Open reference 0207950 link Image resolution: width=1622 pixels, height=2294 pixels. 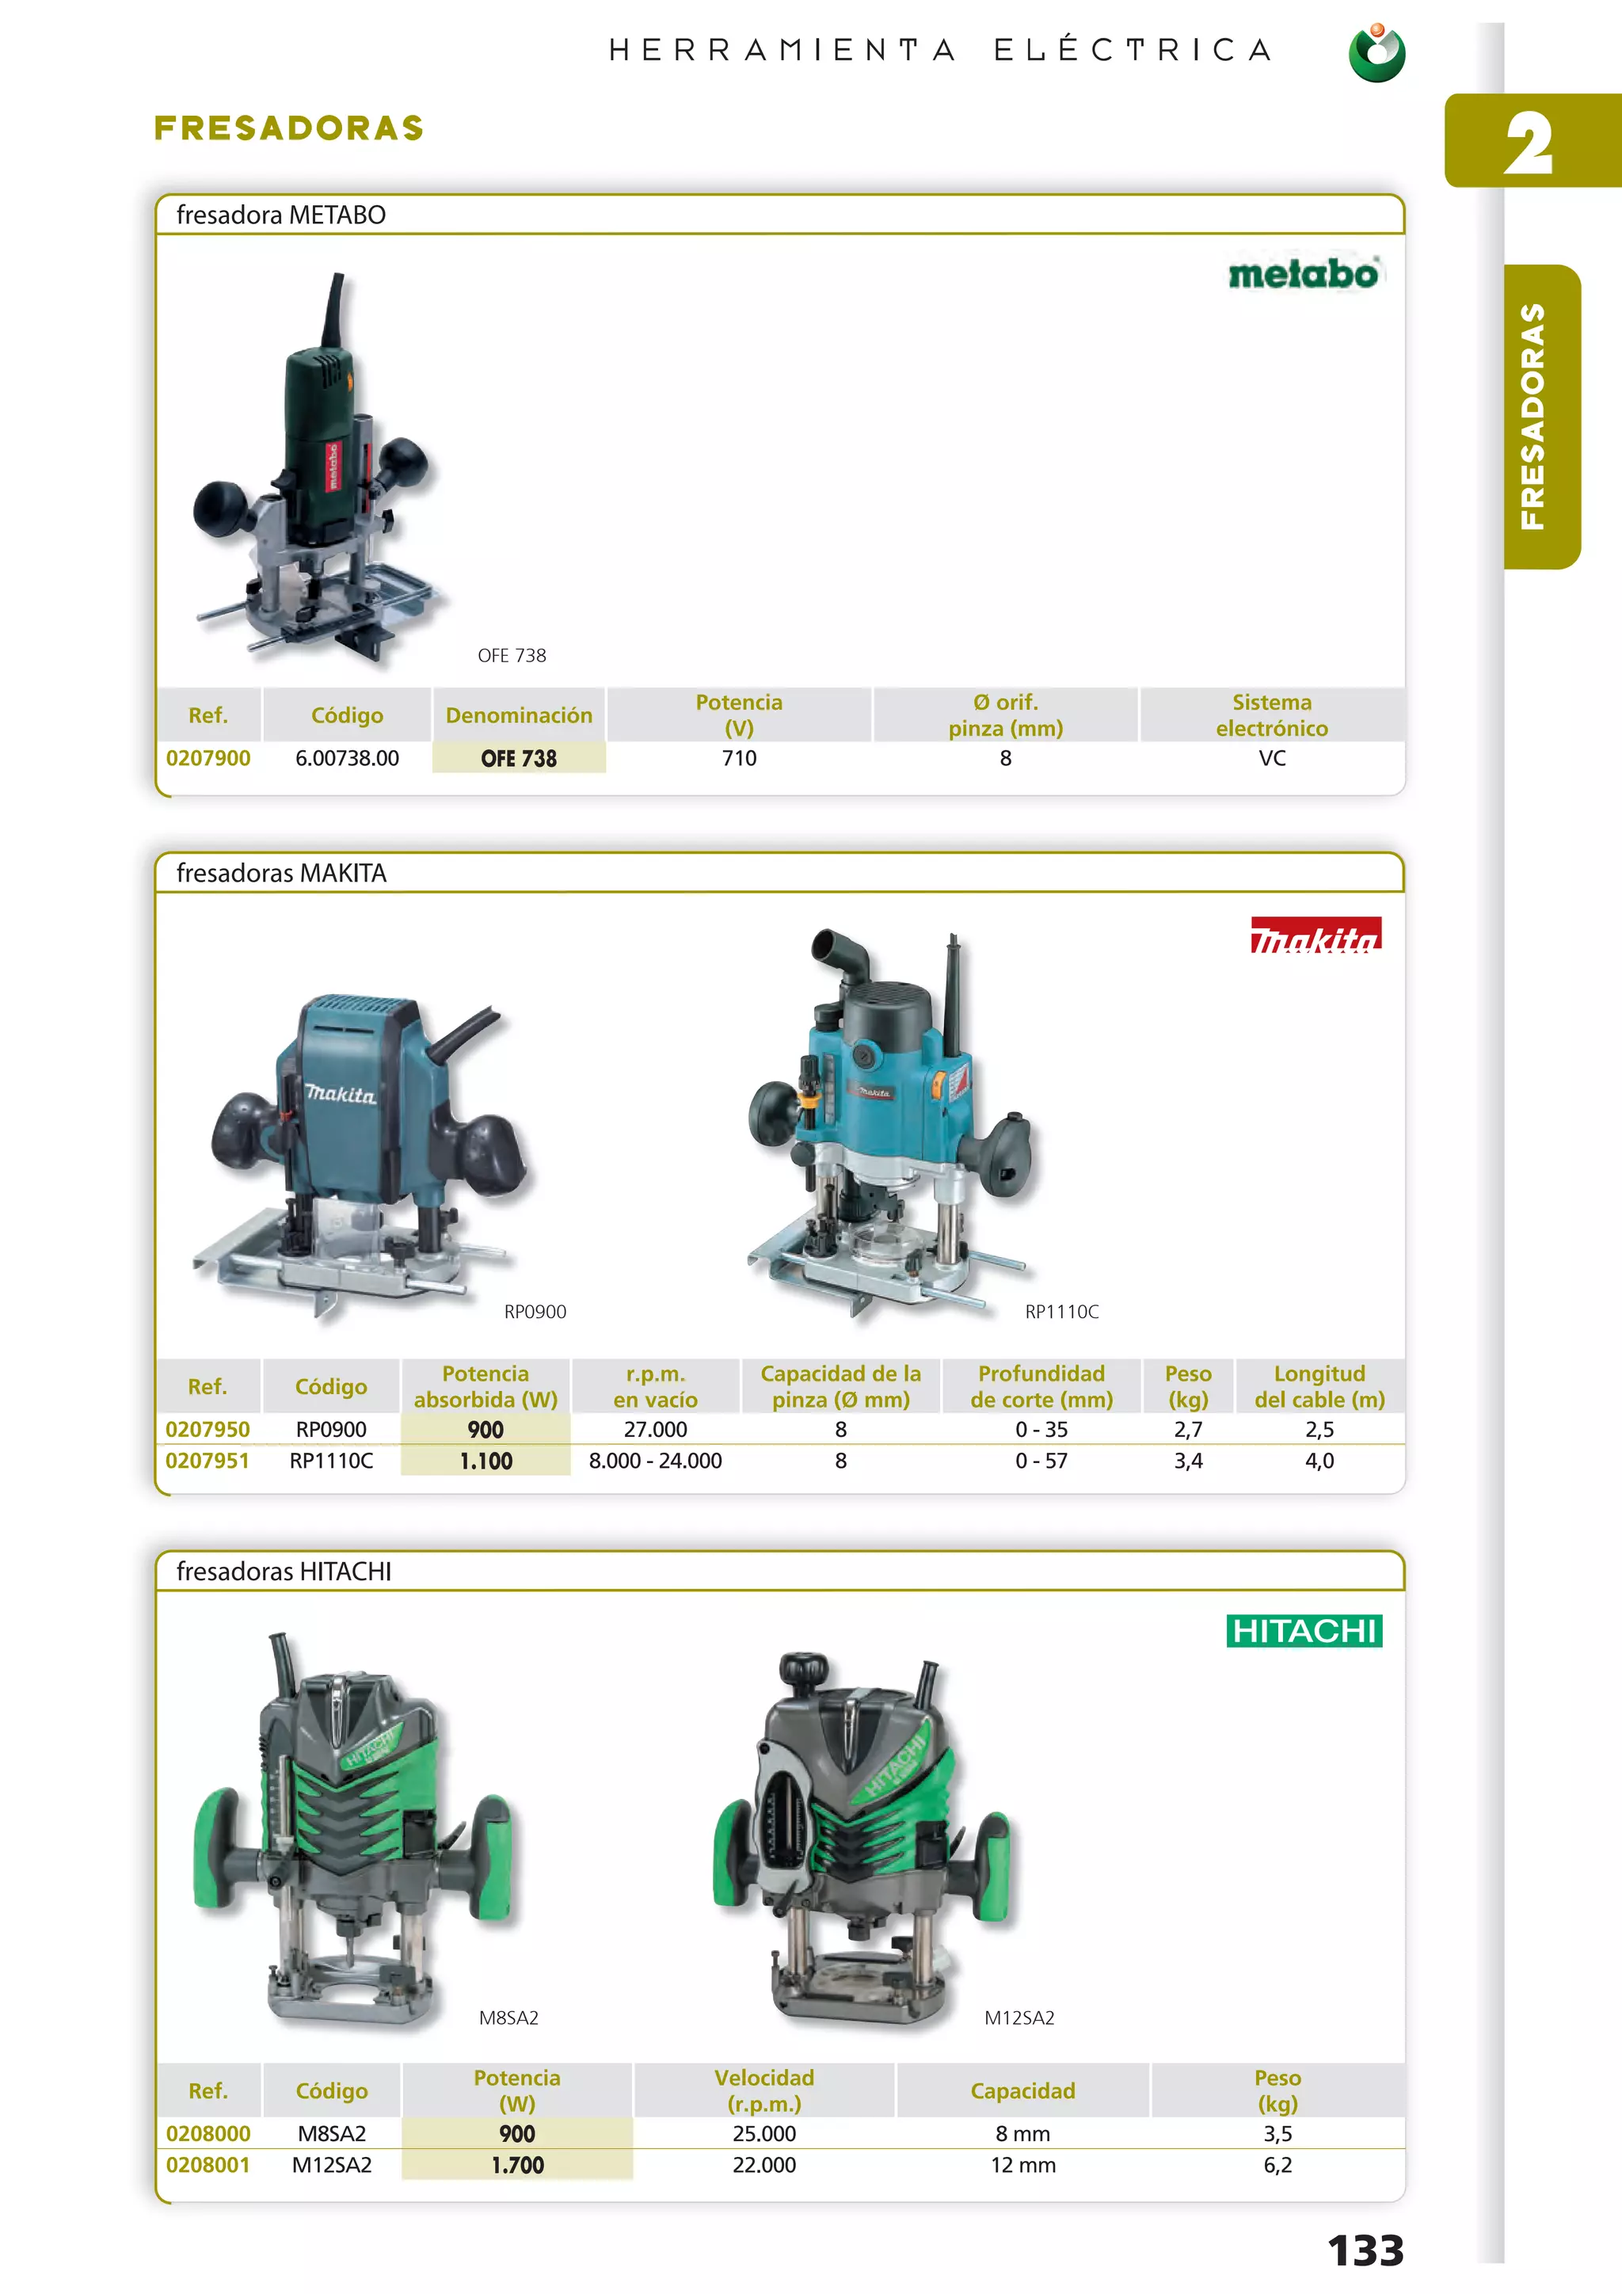[x=207, y=1430]
